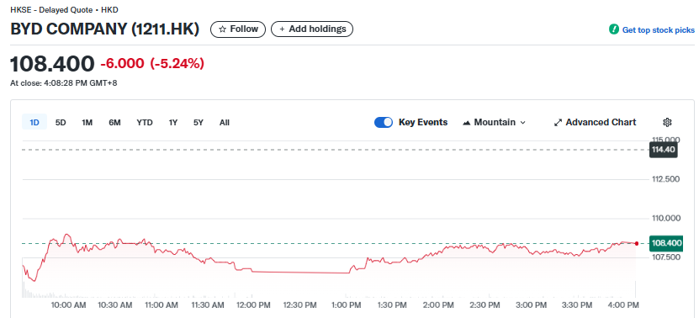The width and height of the screenshot is (699, 318).
Task: Click the 11:30 AM axis label
Action: 207,305
